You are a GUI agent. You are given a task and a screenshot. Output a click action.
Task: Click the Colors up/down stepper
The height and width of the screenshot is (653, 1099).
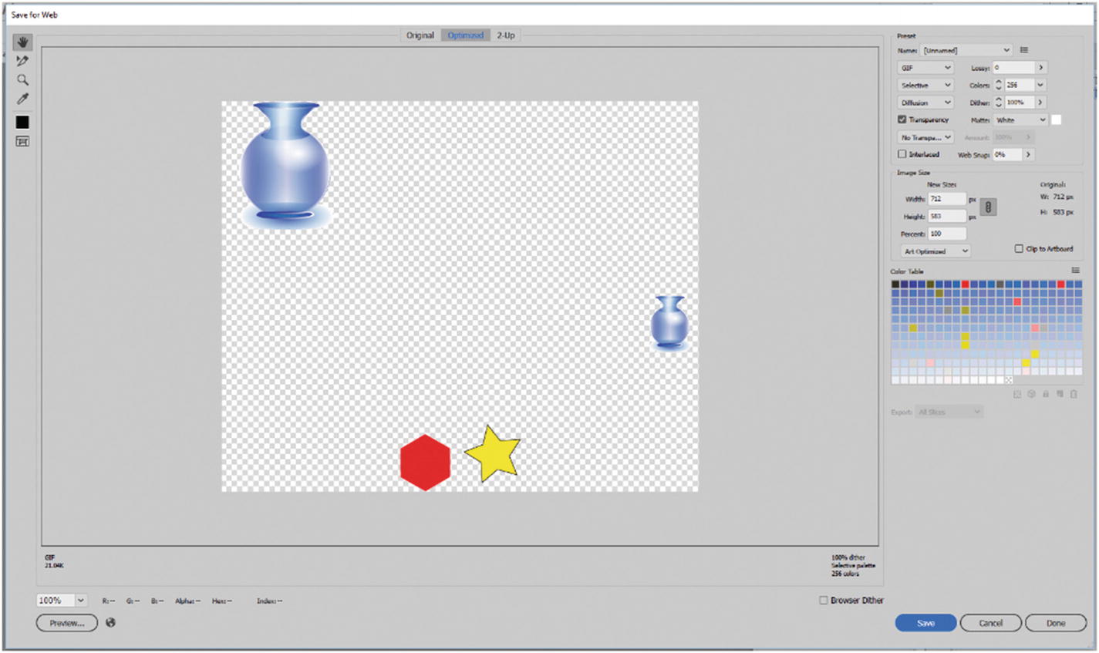(x=999, y=85)
